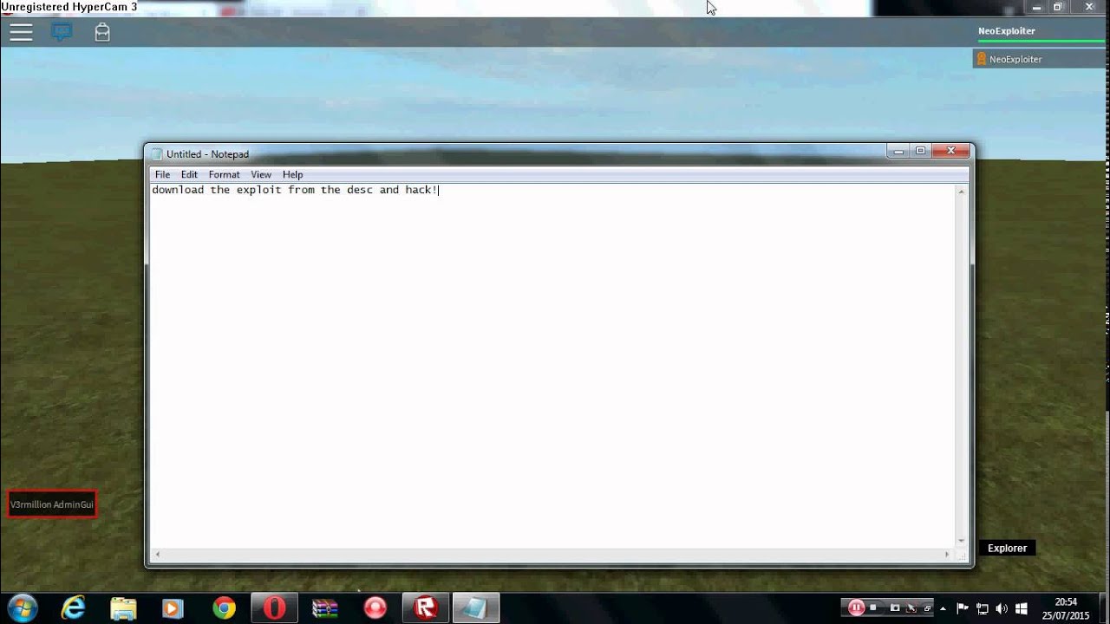This screenshot has height=624, width=1110.
Task: Click the Notepad vertical scrollbar down arrow
Action: pyautogui.click(x=961, y=540)
